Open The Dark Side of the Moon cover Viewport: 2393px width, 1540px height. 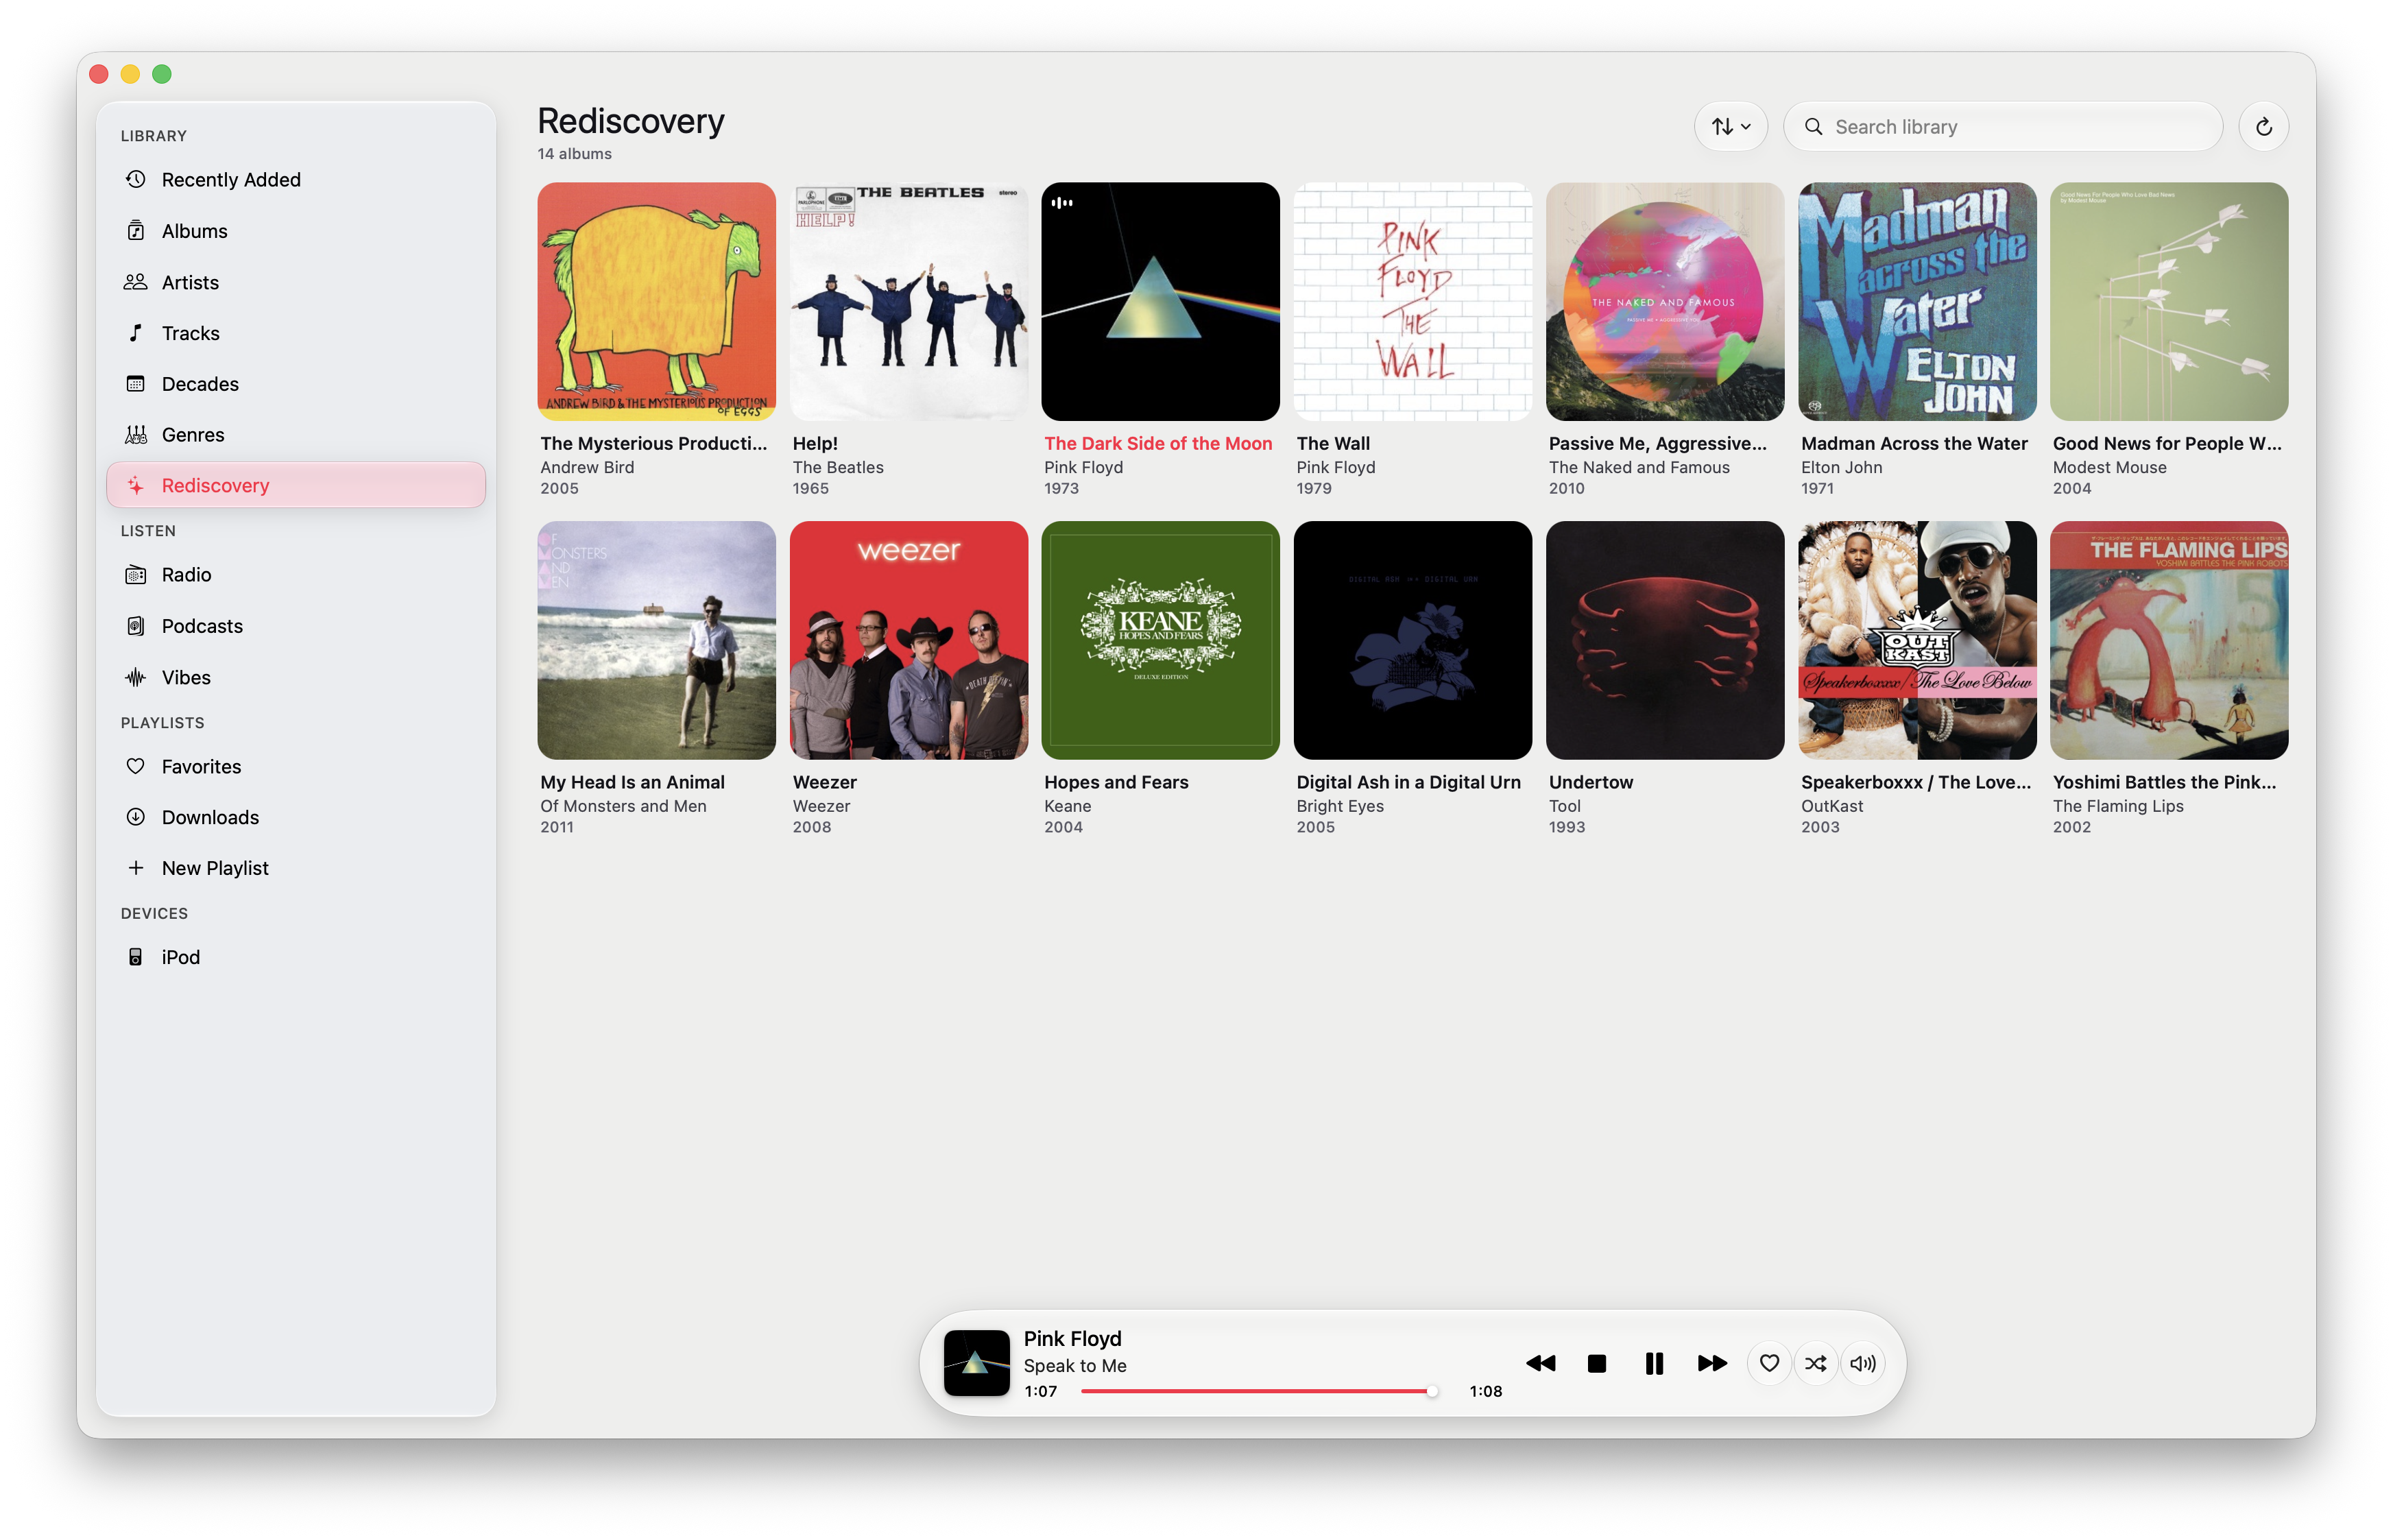(1160, 300)
